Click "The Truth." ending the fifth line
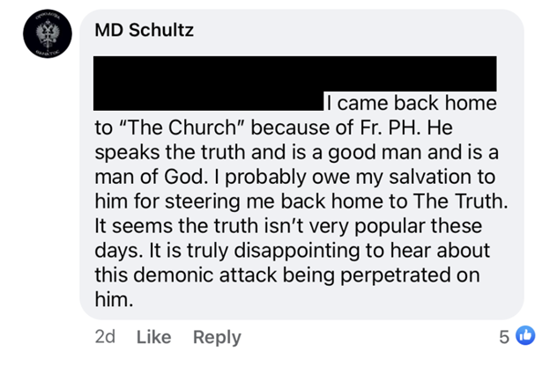The height and width of the screenshot is (366, 550). (461, 201)
